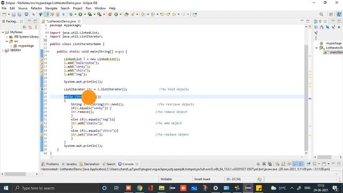Toggle Word Wrap in Console toolbar
This screenshot has width=343, height=193.
pyautogui.click(x=289, y=164)
